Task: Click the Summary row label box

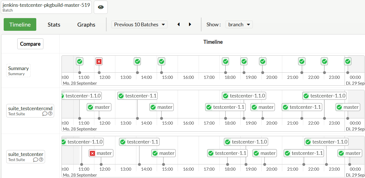Action: click(x=18, y=70)
